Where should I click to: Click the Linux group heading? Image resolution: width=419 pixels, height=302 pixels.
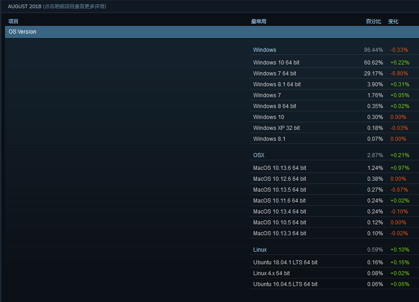click(260, 250)
